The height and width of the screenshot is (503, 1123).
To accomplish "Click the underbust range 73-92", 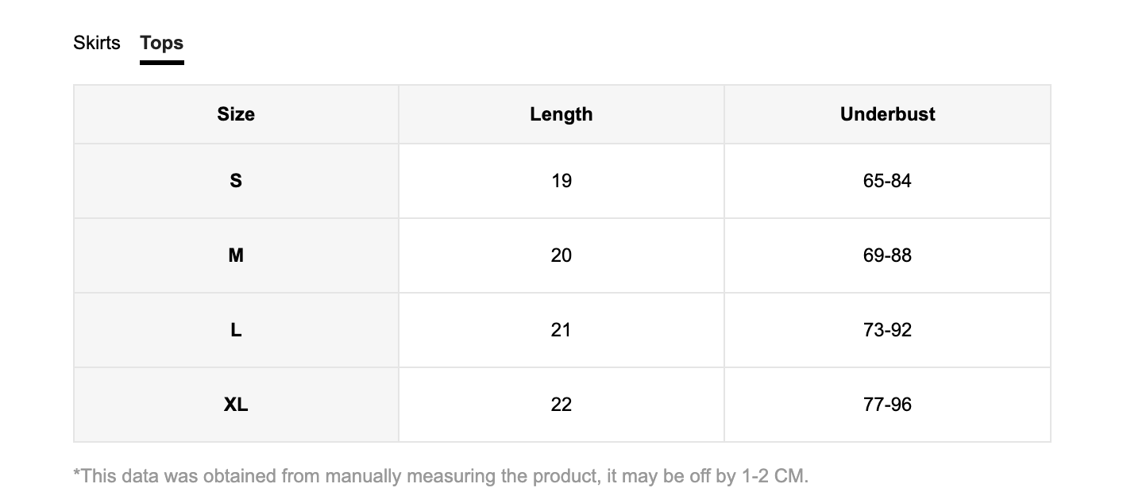I will (887, 330).
